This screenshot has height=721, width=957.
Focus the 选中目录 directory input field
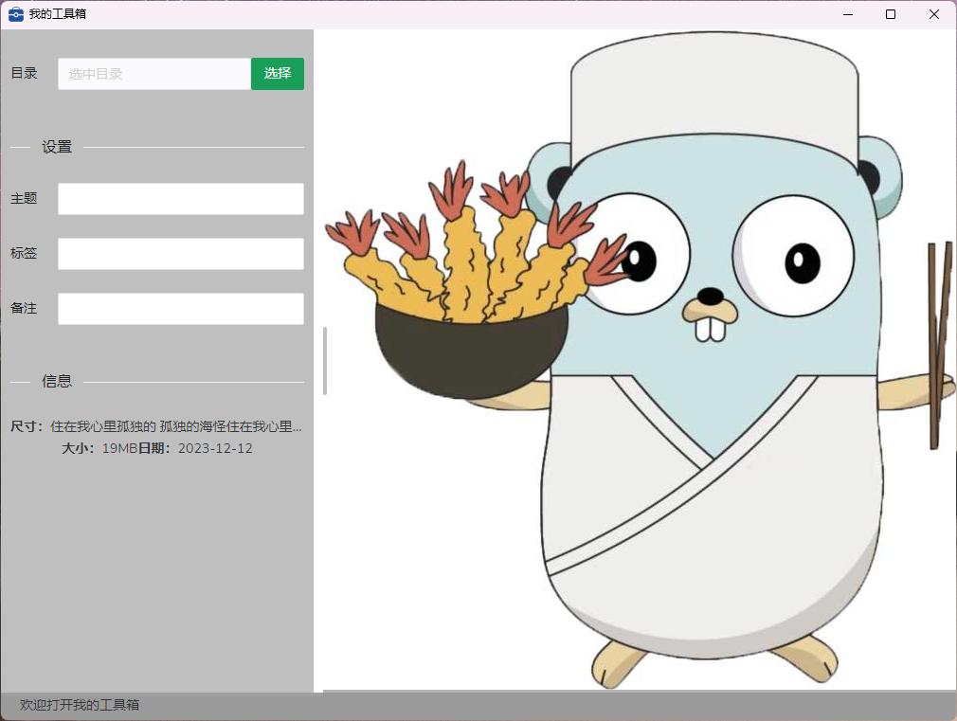tap(153, 74)
